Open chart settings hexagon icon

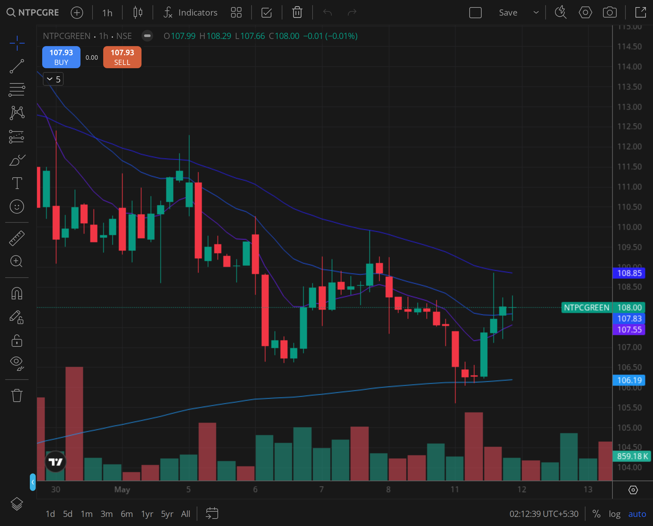[x=585, y=13]
